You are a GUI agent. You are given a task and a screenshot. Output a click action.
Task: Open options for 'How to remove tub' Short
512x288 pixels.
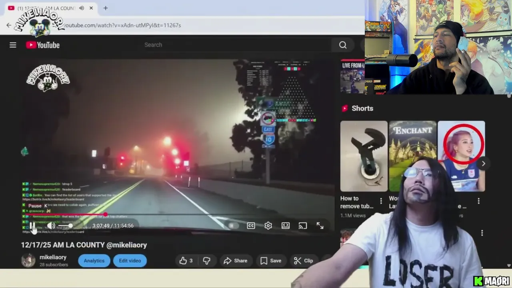point(381,201)
